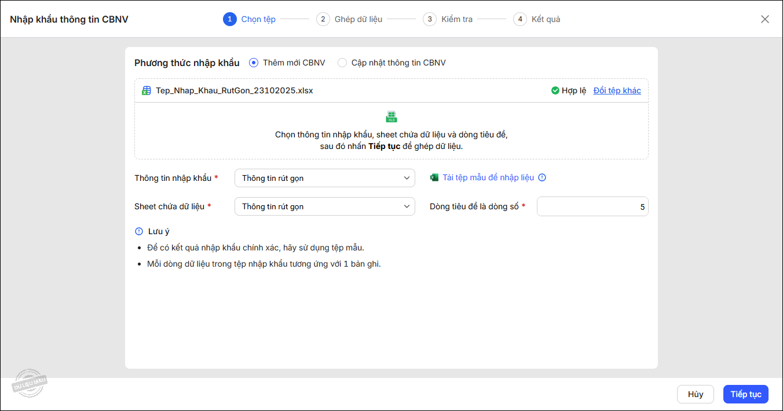Click the info icon after Tải tệp mẫu để nhập liệu

(x=542, y=178)
